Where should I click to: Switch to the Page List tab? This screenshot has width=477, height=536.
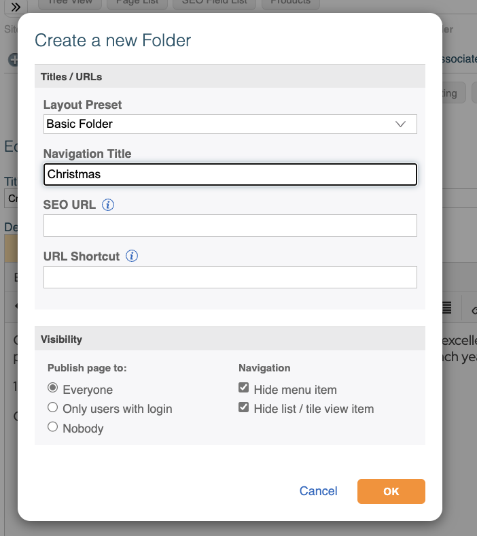tap(137, 3)
